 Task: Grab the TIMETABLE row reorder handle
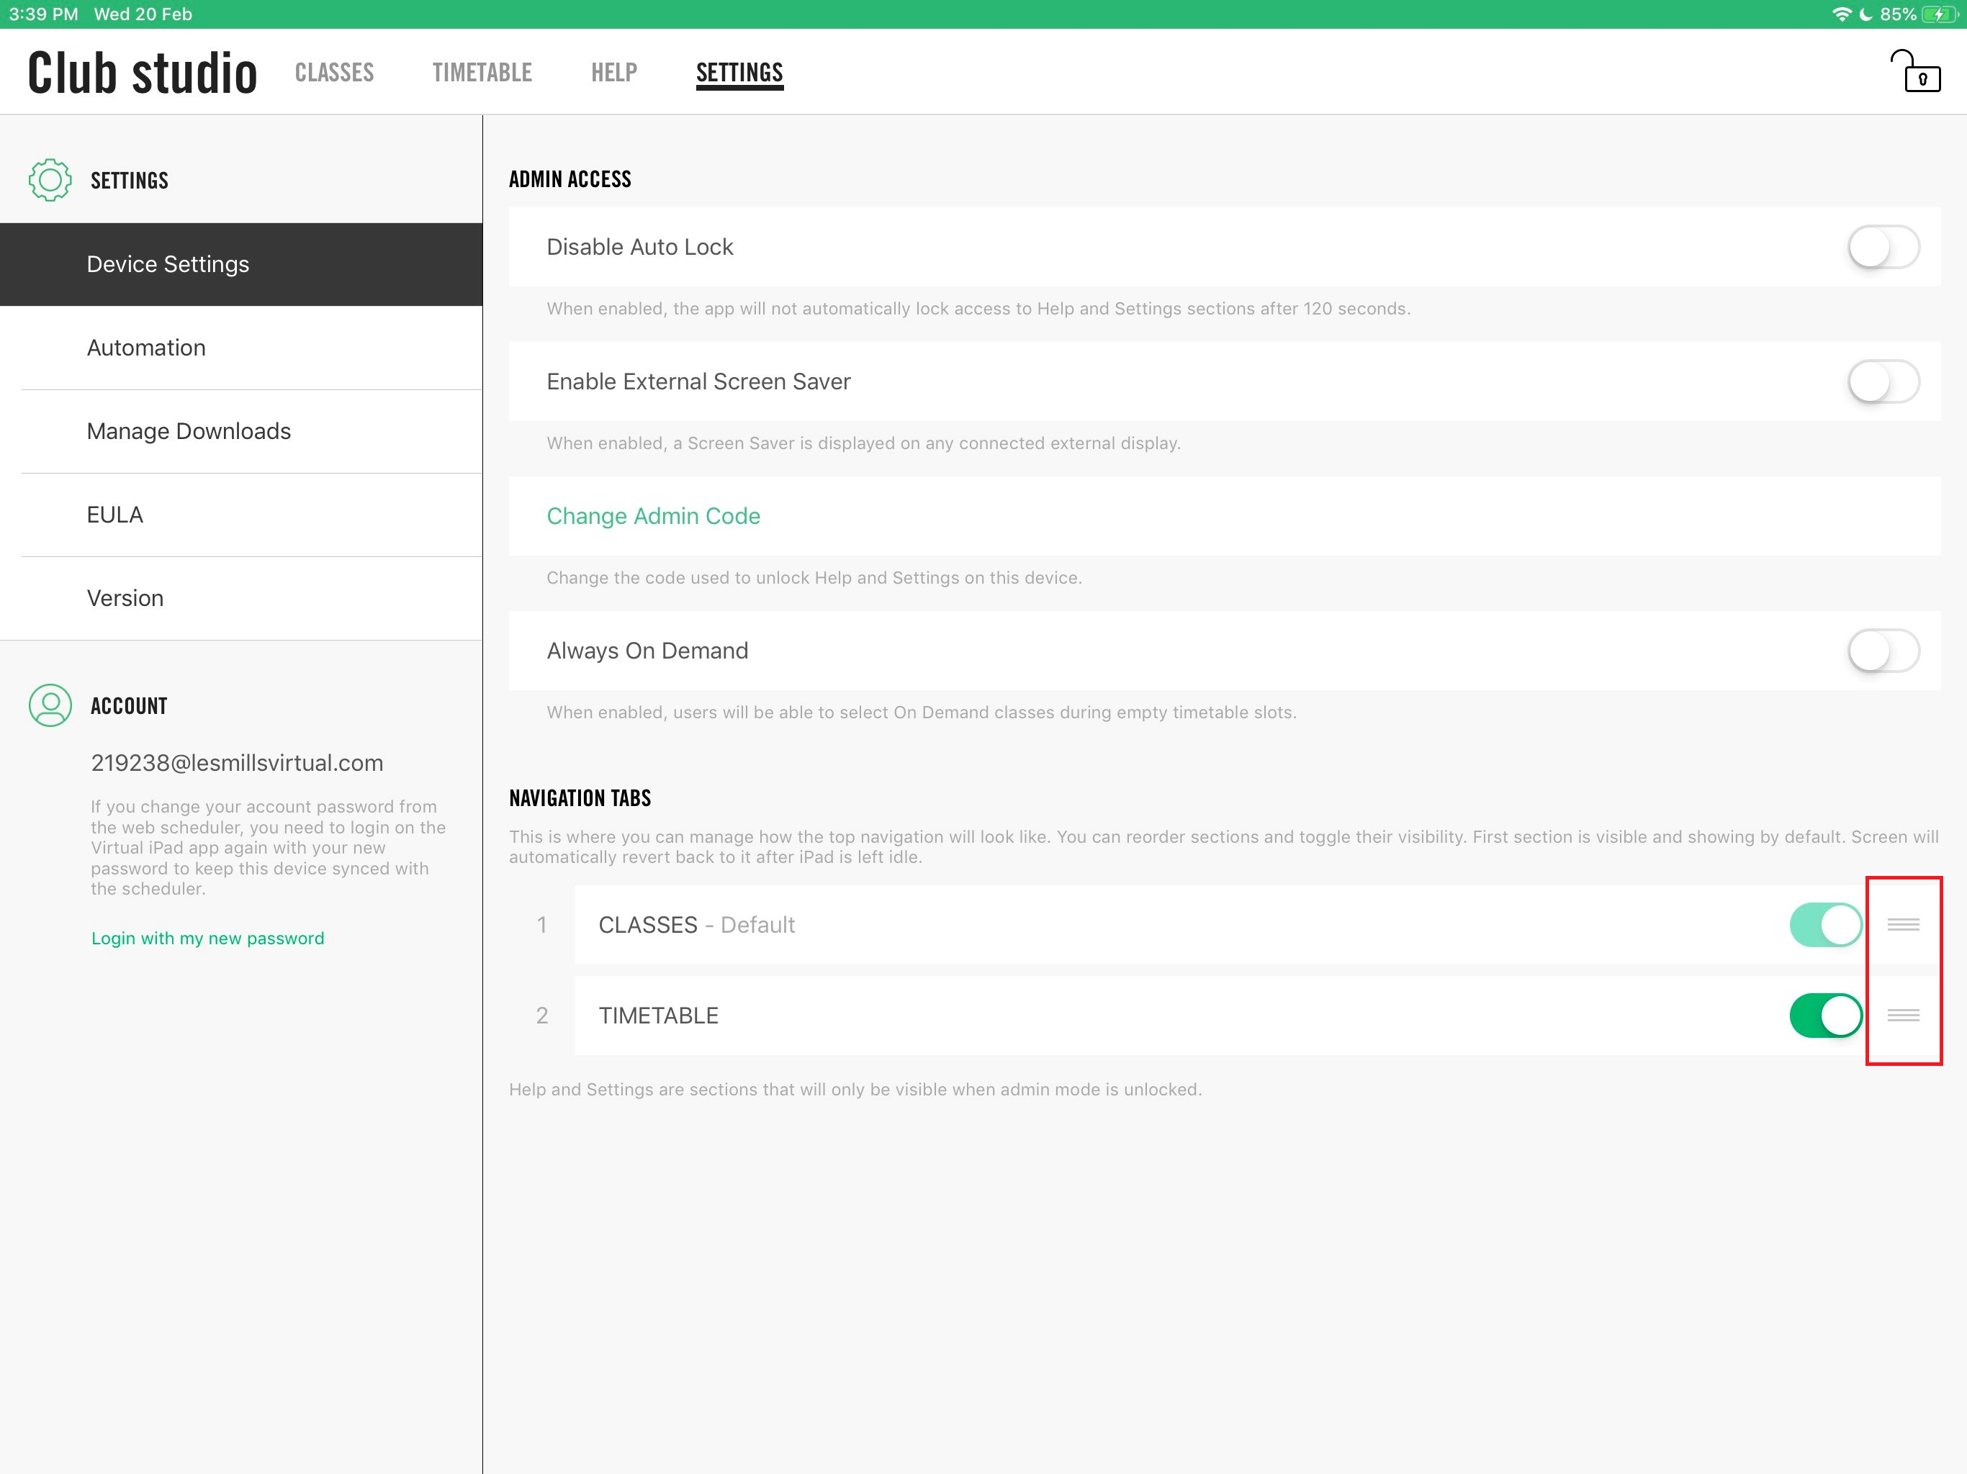point(1902,1016)
